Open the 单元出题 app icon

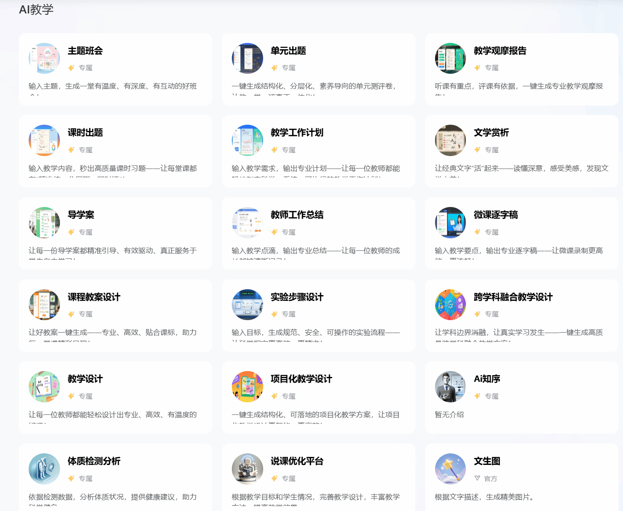[247, 59]
